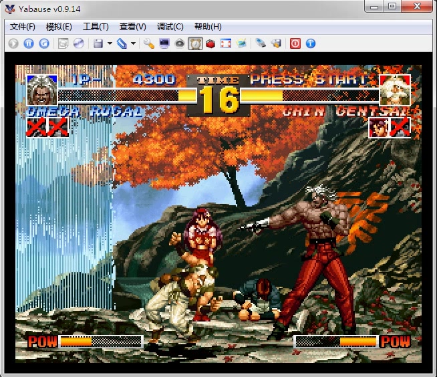Click the player one health bar
The height and width of the screenshot is (377, 437).
(x=128, y=96)
